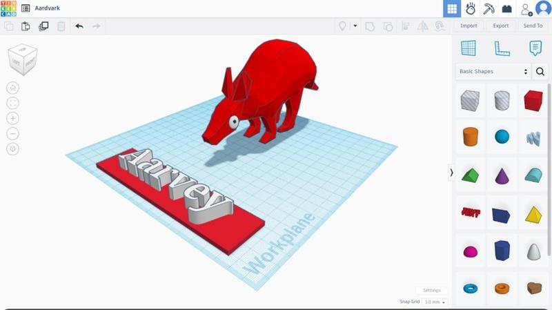Redo the last action
The height and width of the screenshot is (310, 552).
96,26
